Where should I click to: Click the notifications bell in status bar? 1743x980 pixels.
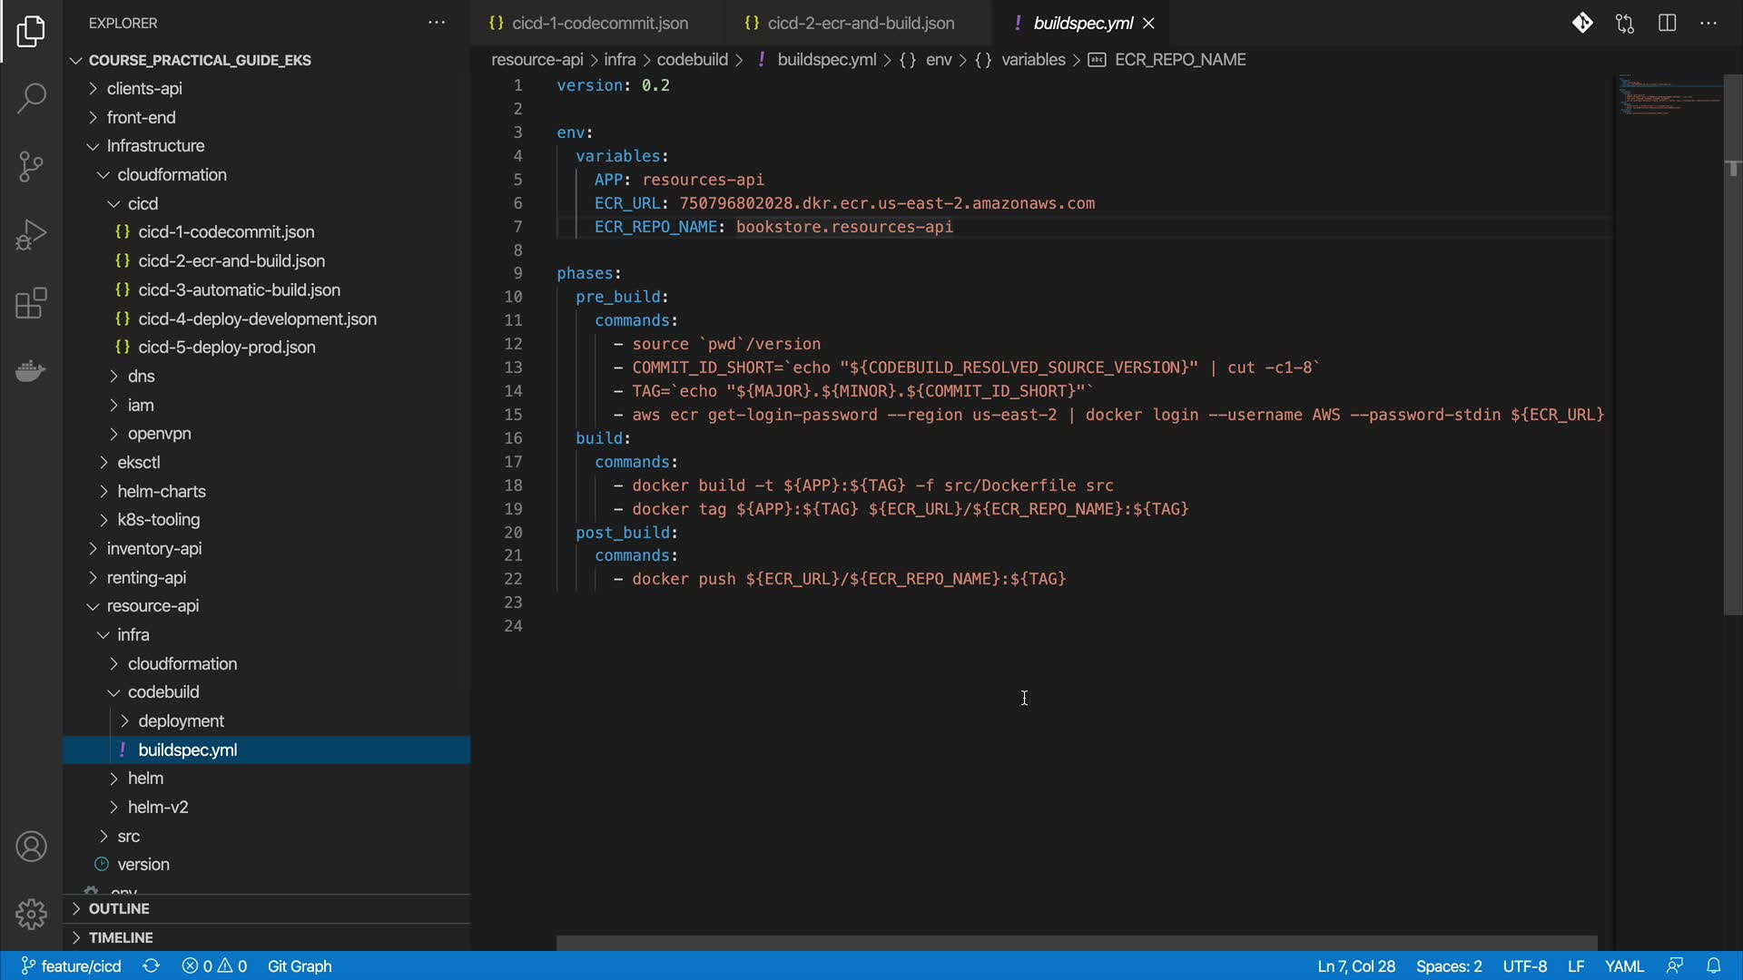coord(1713,965)
